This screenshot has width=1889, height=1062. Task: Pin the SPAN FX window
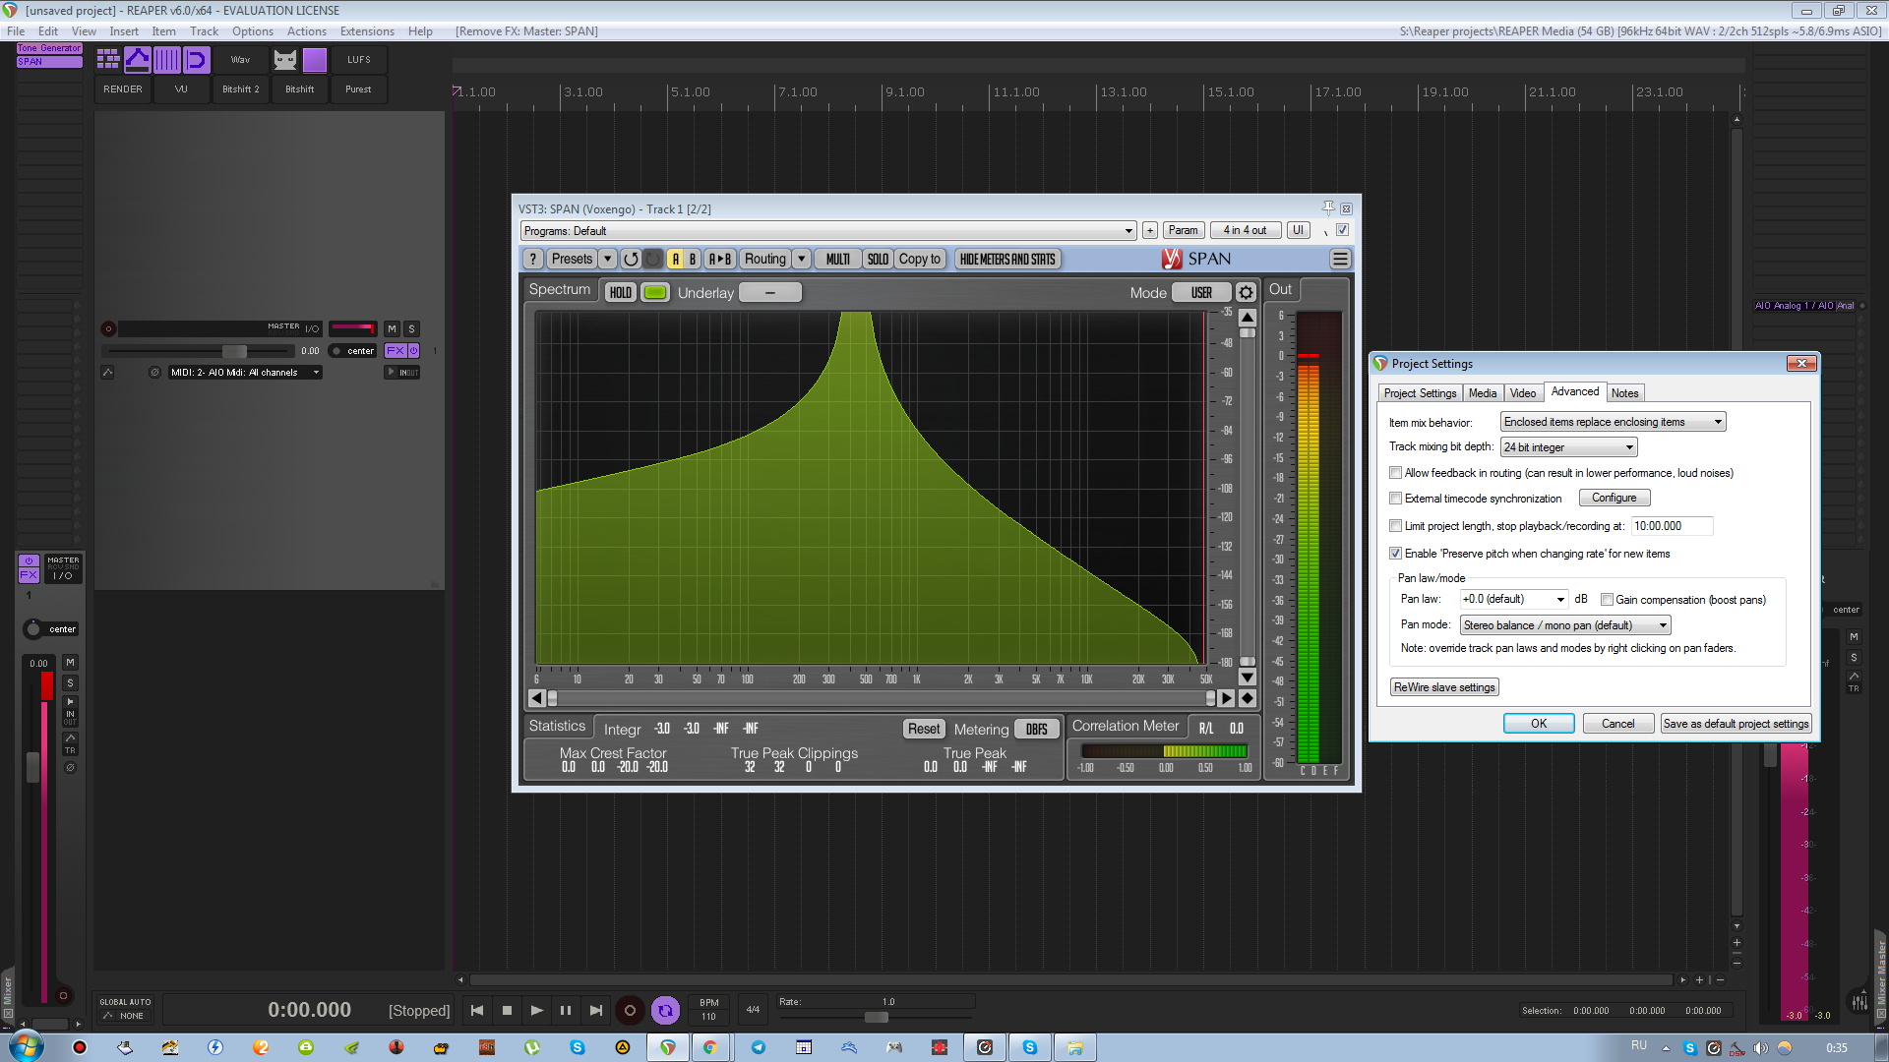[1328, 208]
